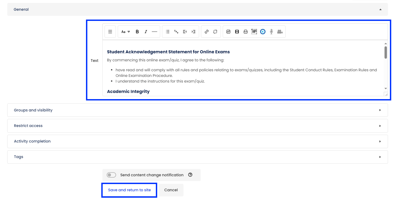The image size is (395, 206).
Task: Expand the Restrict access section
Action: click(x=198, y=126)
